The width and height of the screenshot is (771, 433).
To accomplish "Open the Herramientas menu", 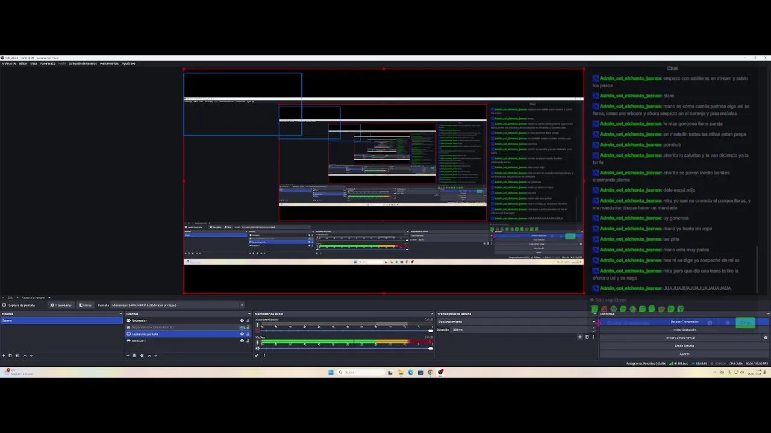I will click(109, 63).
